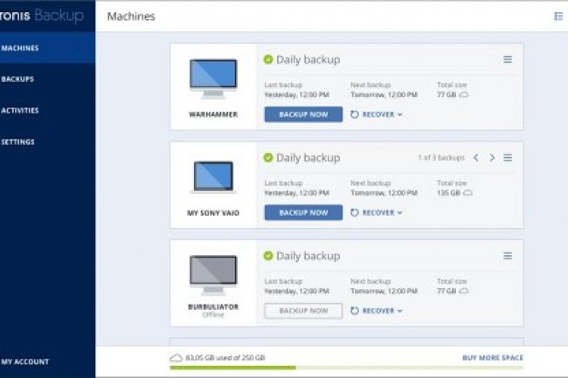Click 'Daily backup' title on WARHAMMER card
This screenshot has height=378, width=568.
tap(308, 59)
